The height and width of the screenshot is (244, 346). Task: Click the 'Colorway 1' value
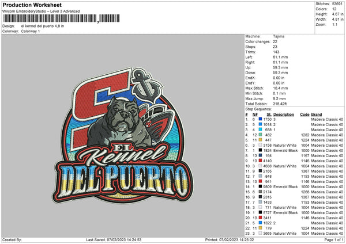point(31,31)
